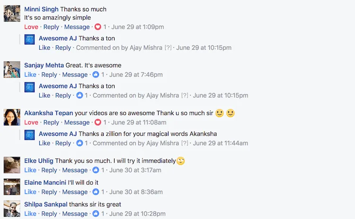Click the thumbs-up reaction icon on Sanjay Mehta's comment
The width and height of the screenshot is (355, 219).
[x=96, y=75]
